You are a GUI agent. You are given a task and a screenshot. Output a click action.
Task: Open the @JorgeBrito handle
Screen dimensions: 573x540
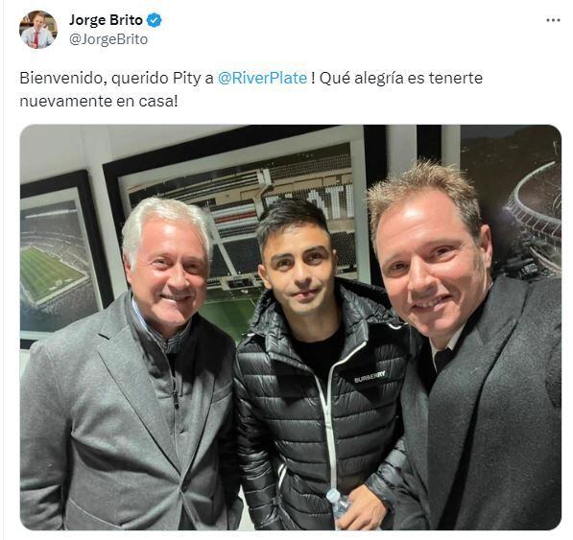coord(108,39)
